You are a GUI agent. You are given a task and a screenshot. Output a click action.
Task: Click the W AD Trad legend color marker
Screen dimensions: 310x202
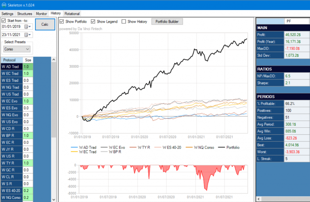pyautogui.click(x=74, y=148)
